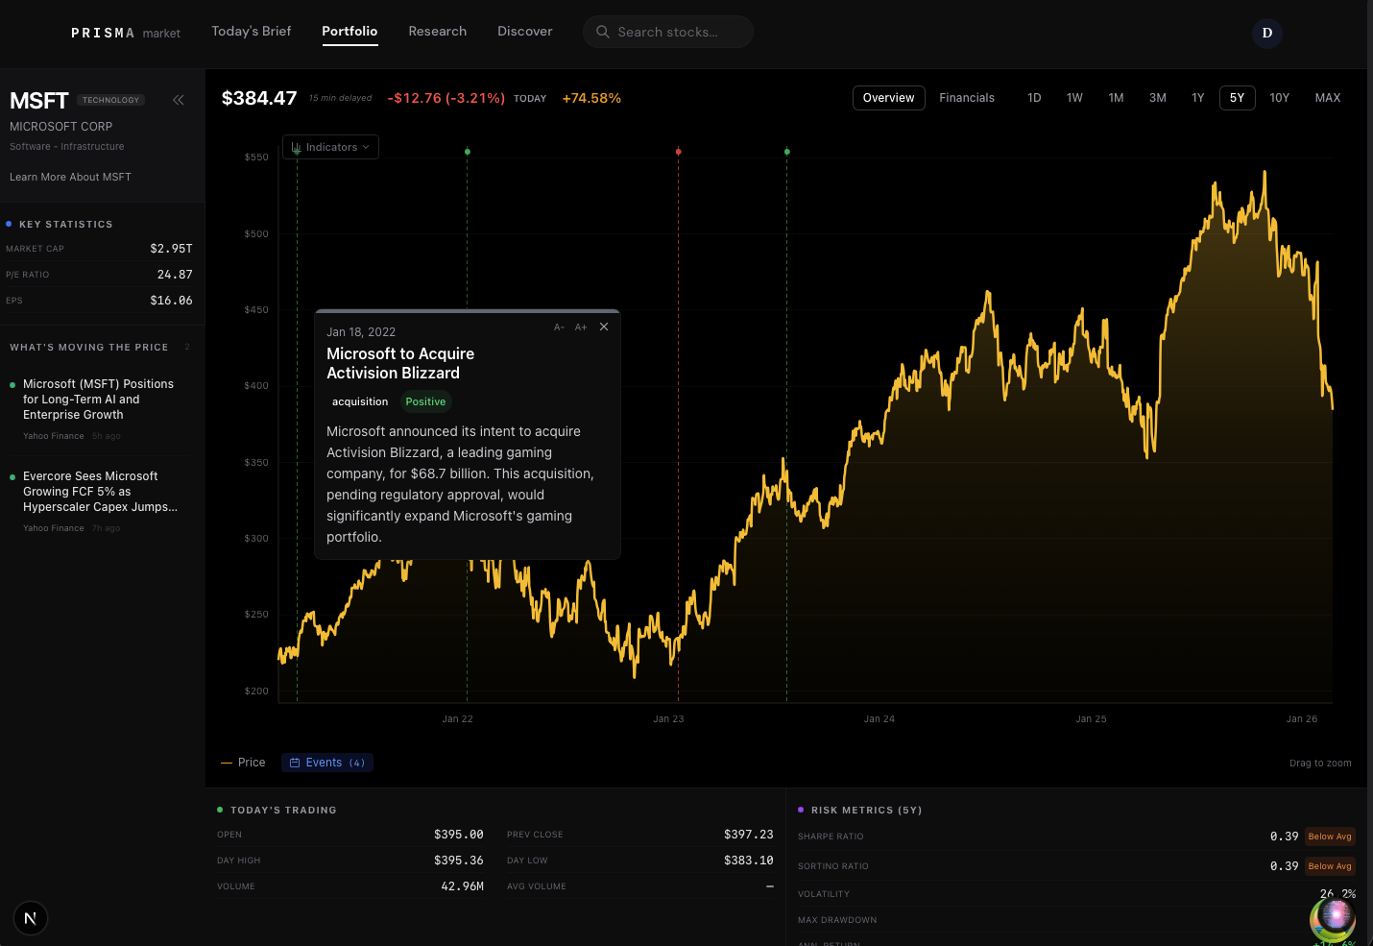Open the Indicators dropdown
Viewport: 1373px width, 946px height.
pyautogui.click(x=330, y=147)
